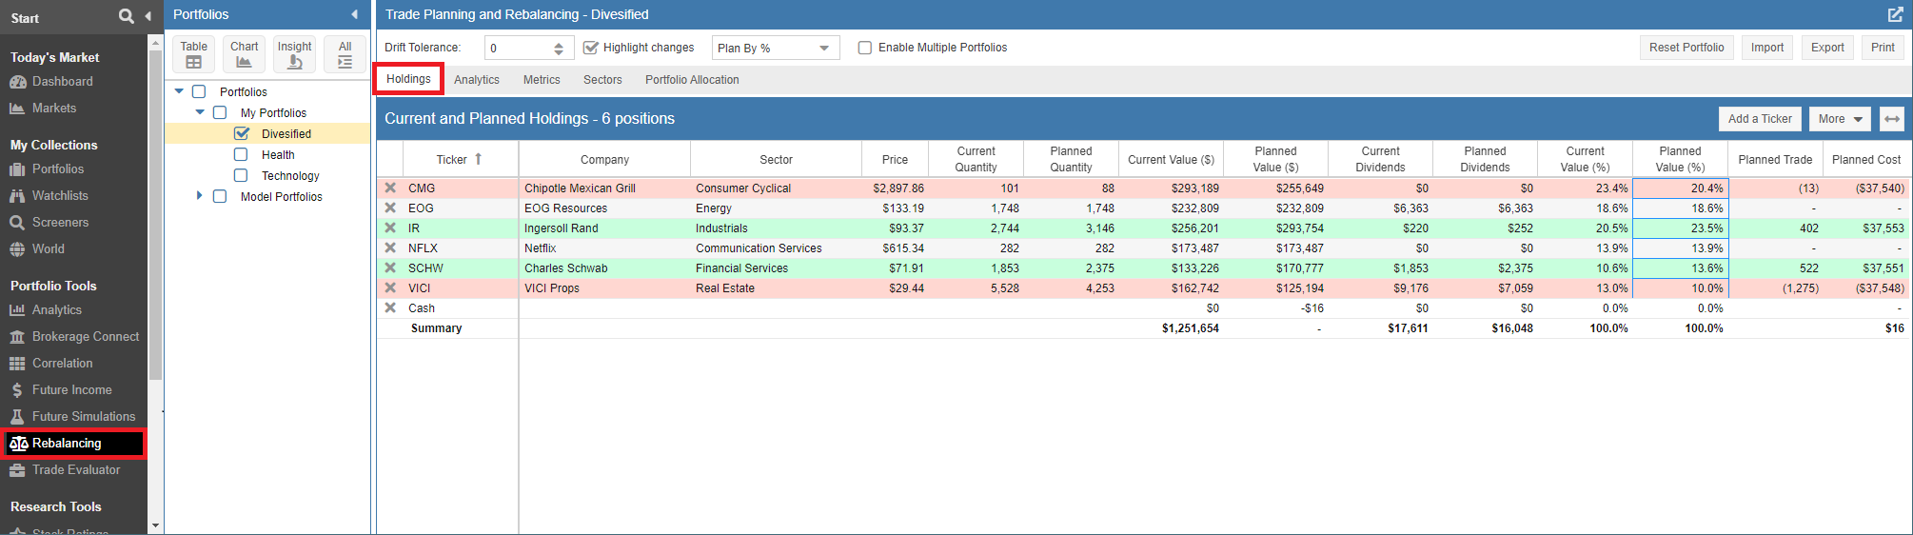Click the Print button
1913x535 pixels.
tap(1883, 48)
